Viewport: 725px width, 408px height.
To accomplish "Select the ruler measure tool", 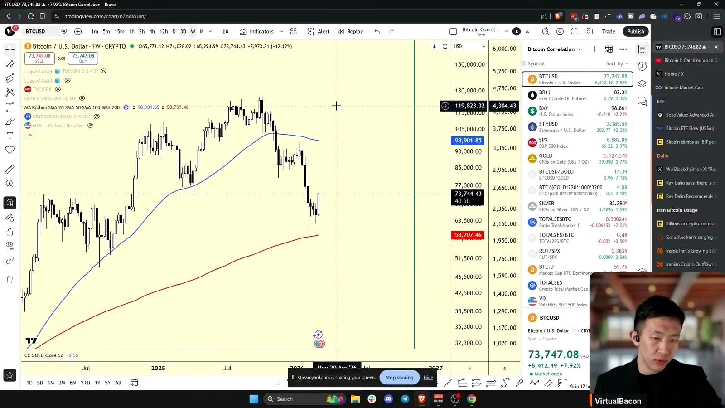I will point(10,169).
